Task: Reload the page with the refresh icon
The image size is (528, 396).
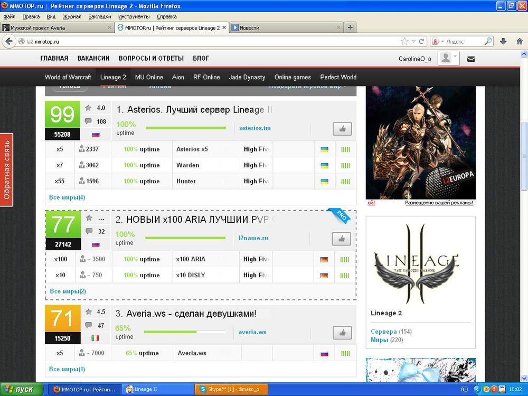Action: coord(421,41)
